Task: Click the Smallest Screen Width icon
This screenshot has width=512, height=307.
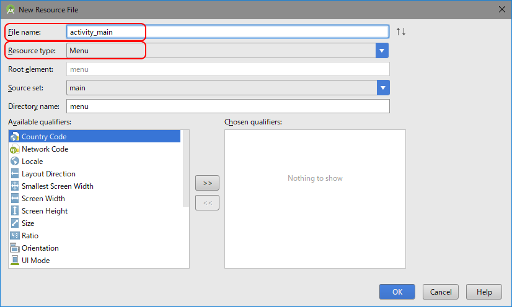Action: pos(15,186)
